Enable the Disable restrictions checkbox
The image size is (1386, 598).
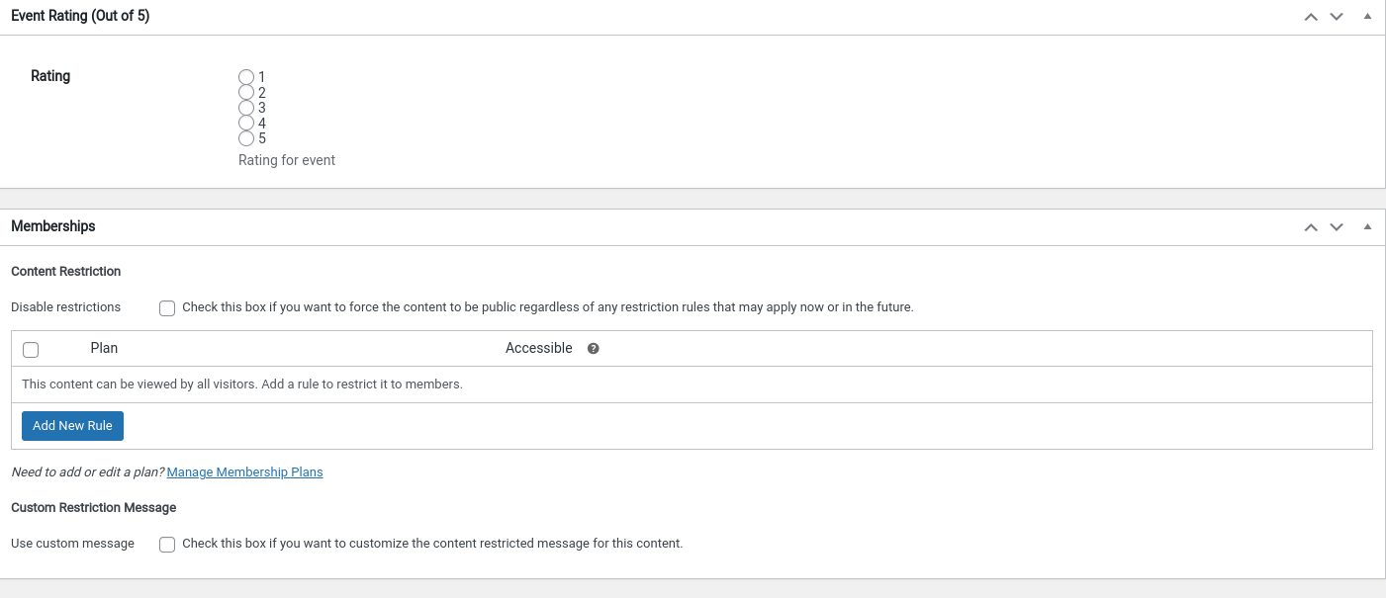pos(166,307)
